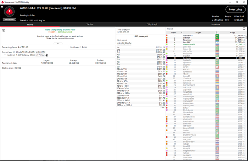Viewport: 248px width, 161px height.
Task: Toggle the Rank column sort arrow
Action: pyautogui.click(x=181, y=33)
